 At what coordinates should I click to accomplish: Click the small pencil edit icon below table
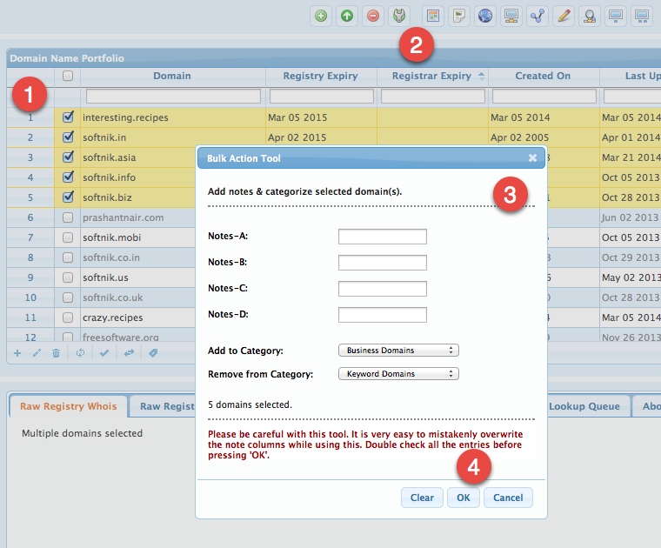(x=37, y=353)
